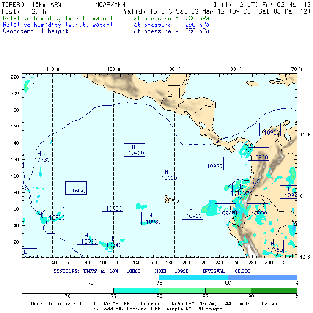Click the 90 W longitude axis label

(174, 69)
